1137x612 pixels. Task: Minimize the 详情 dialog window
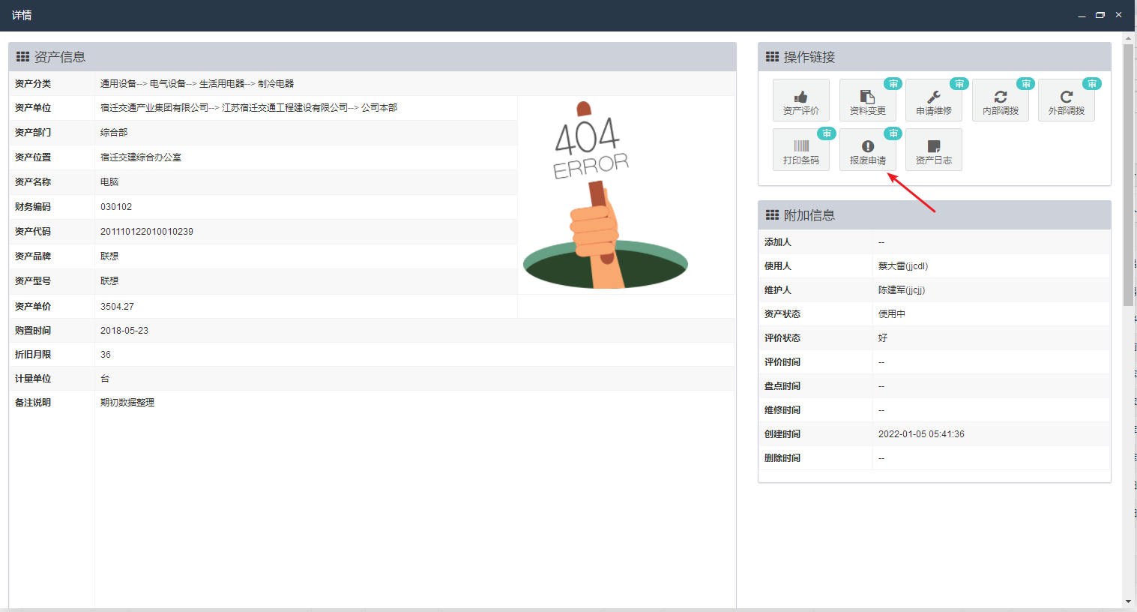tap(1082, 15)
